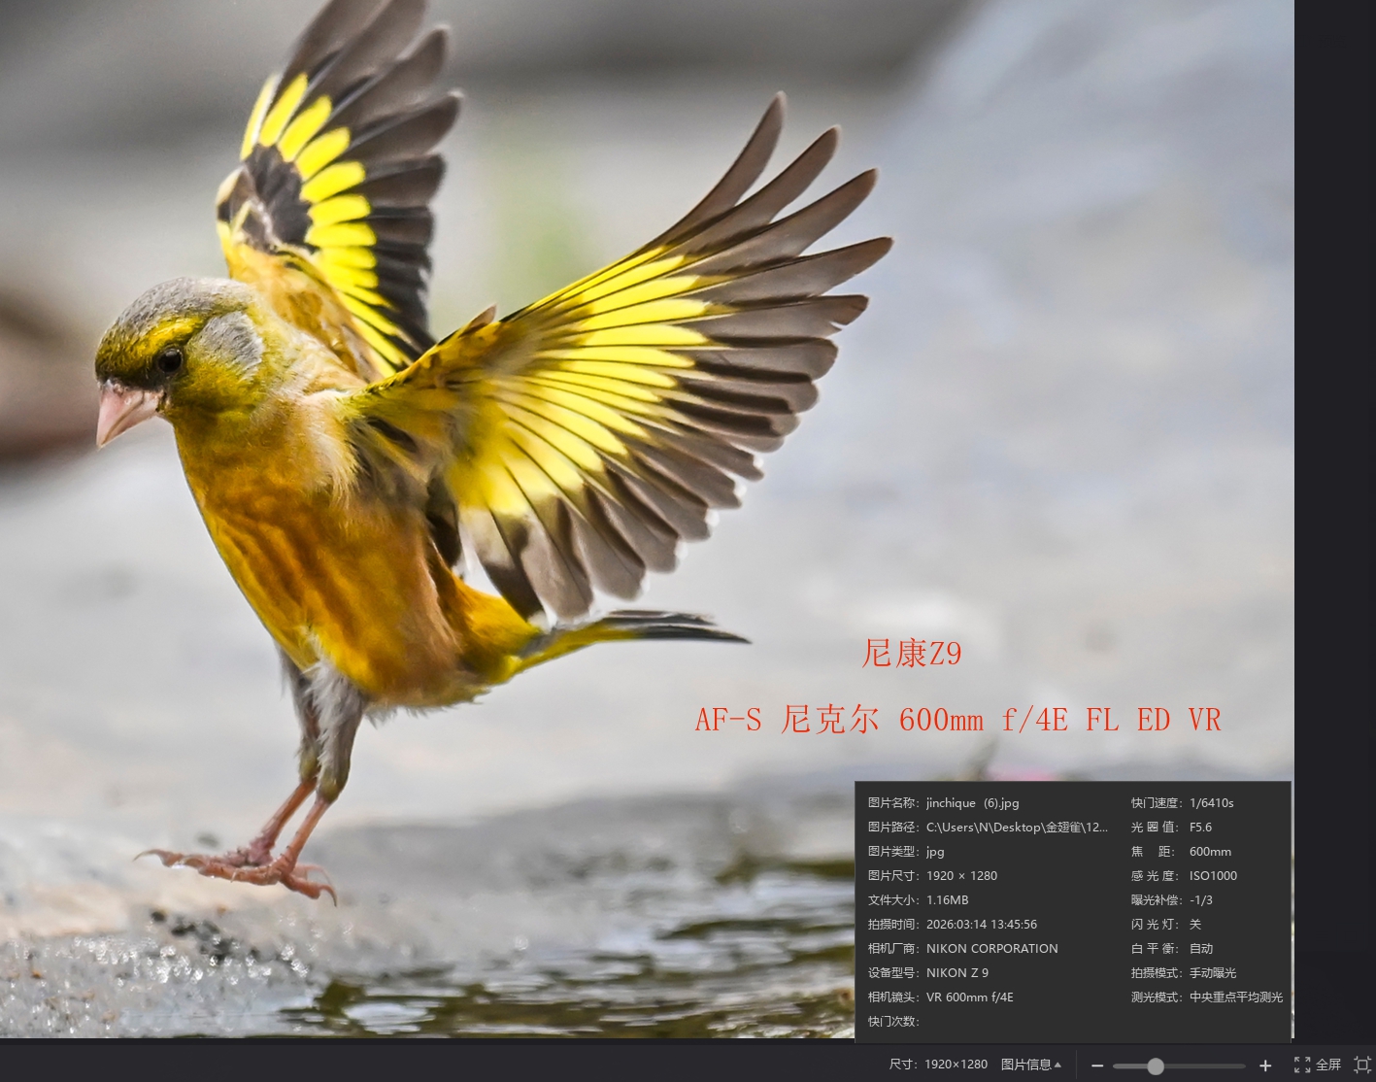Collapse the 图片信息 panel
The height and width of the screenshot is (1082, 1376).
coord(1030,1065)
